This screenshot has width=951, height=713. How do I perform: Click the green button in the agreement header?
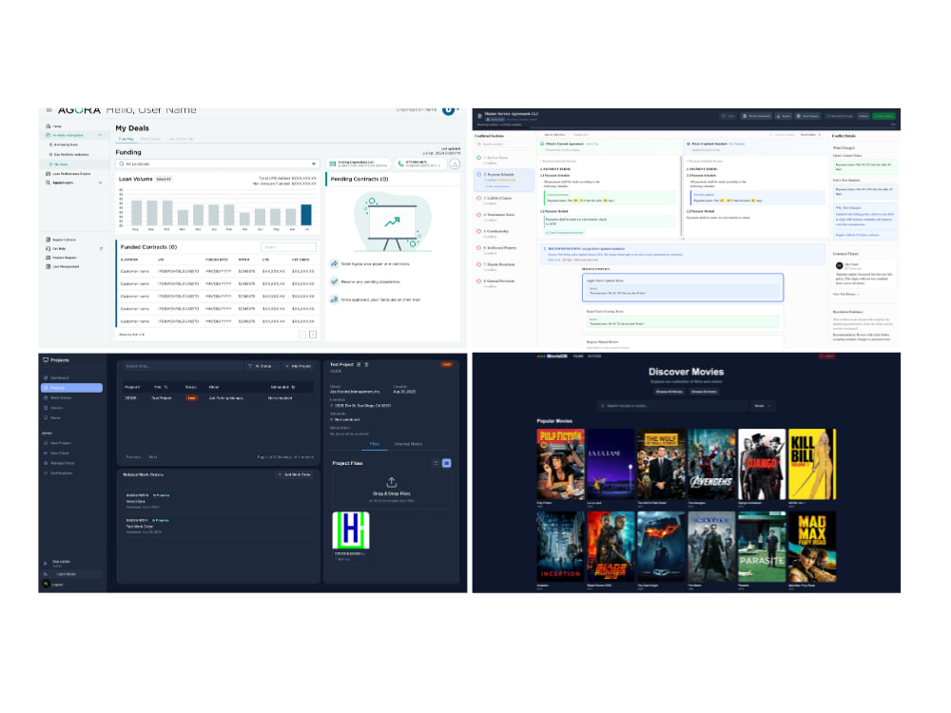[883, 116]
